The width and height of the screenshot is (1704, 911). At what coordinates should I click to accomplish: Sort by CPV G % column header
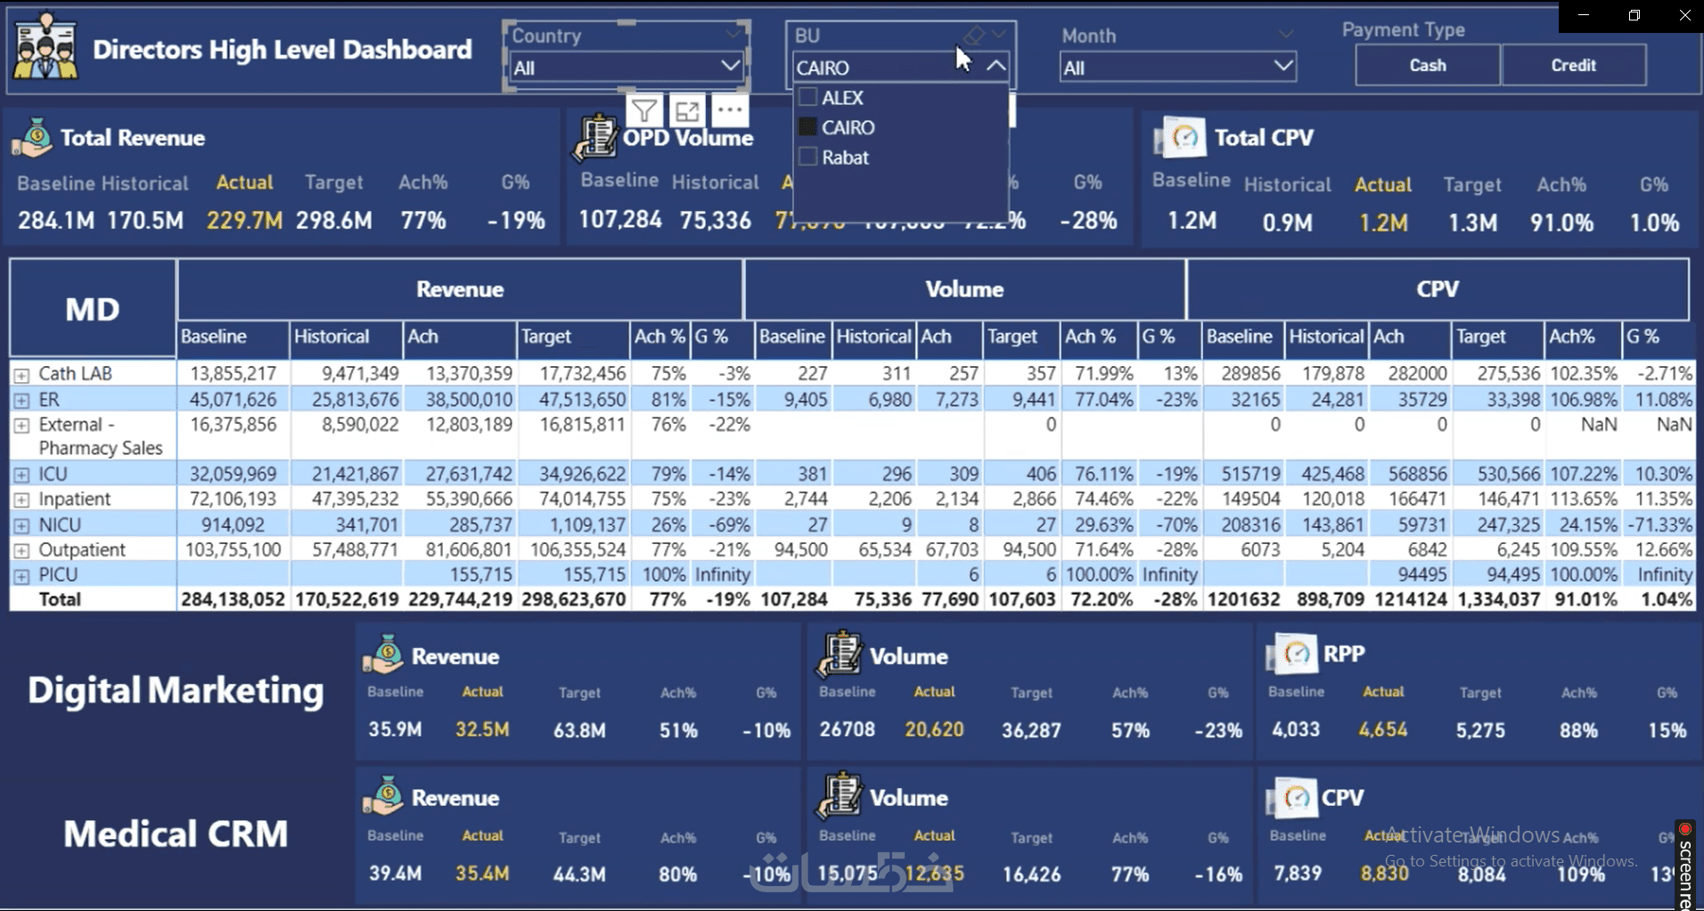tap(1659, 337)
